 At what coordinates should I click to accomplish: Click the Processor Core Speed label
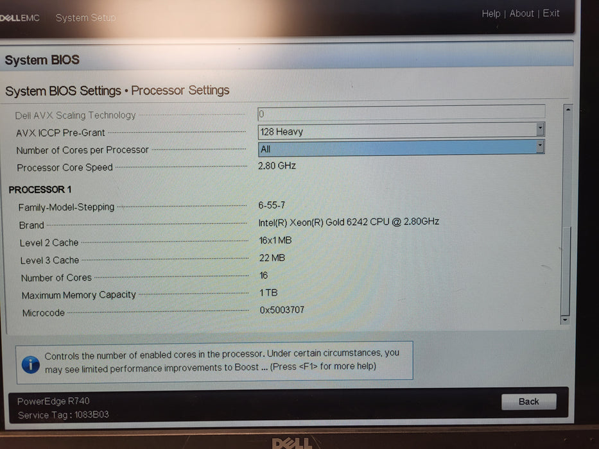pyautogui.click(x=65, y=167)
